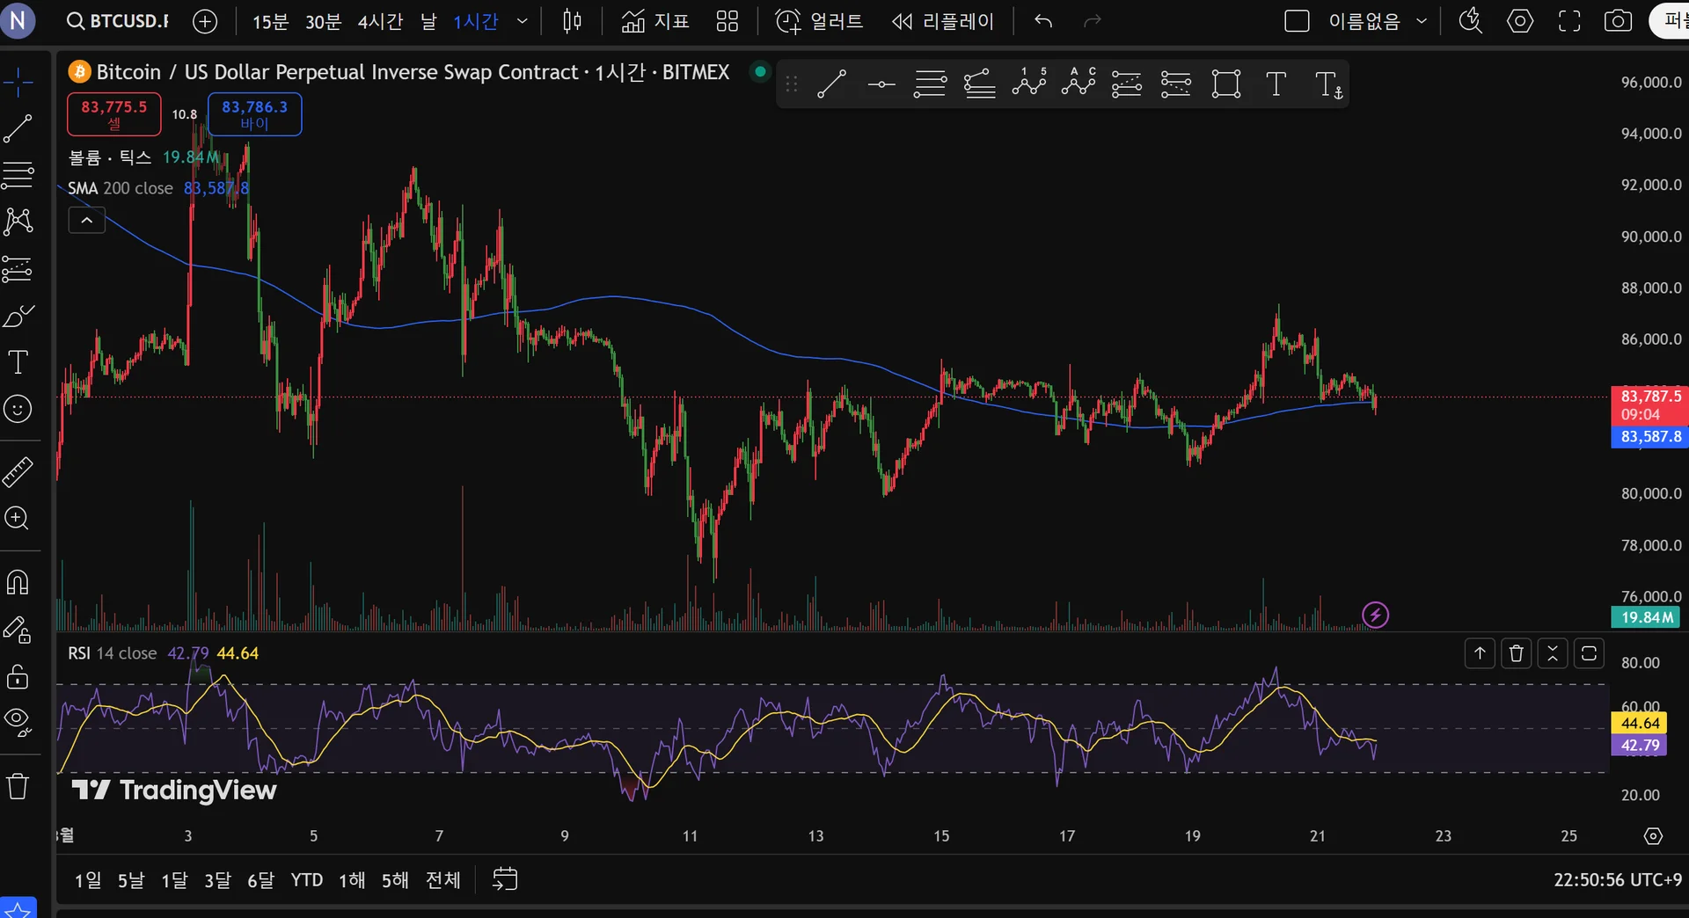Pick the rectangle tool in the floating toolbar
This screenshot has height=918, width=1689.
pos(1225,84)
